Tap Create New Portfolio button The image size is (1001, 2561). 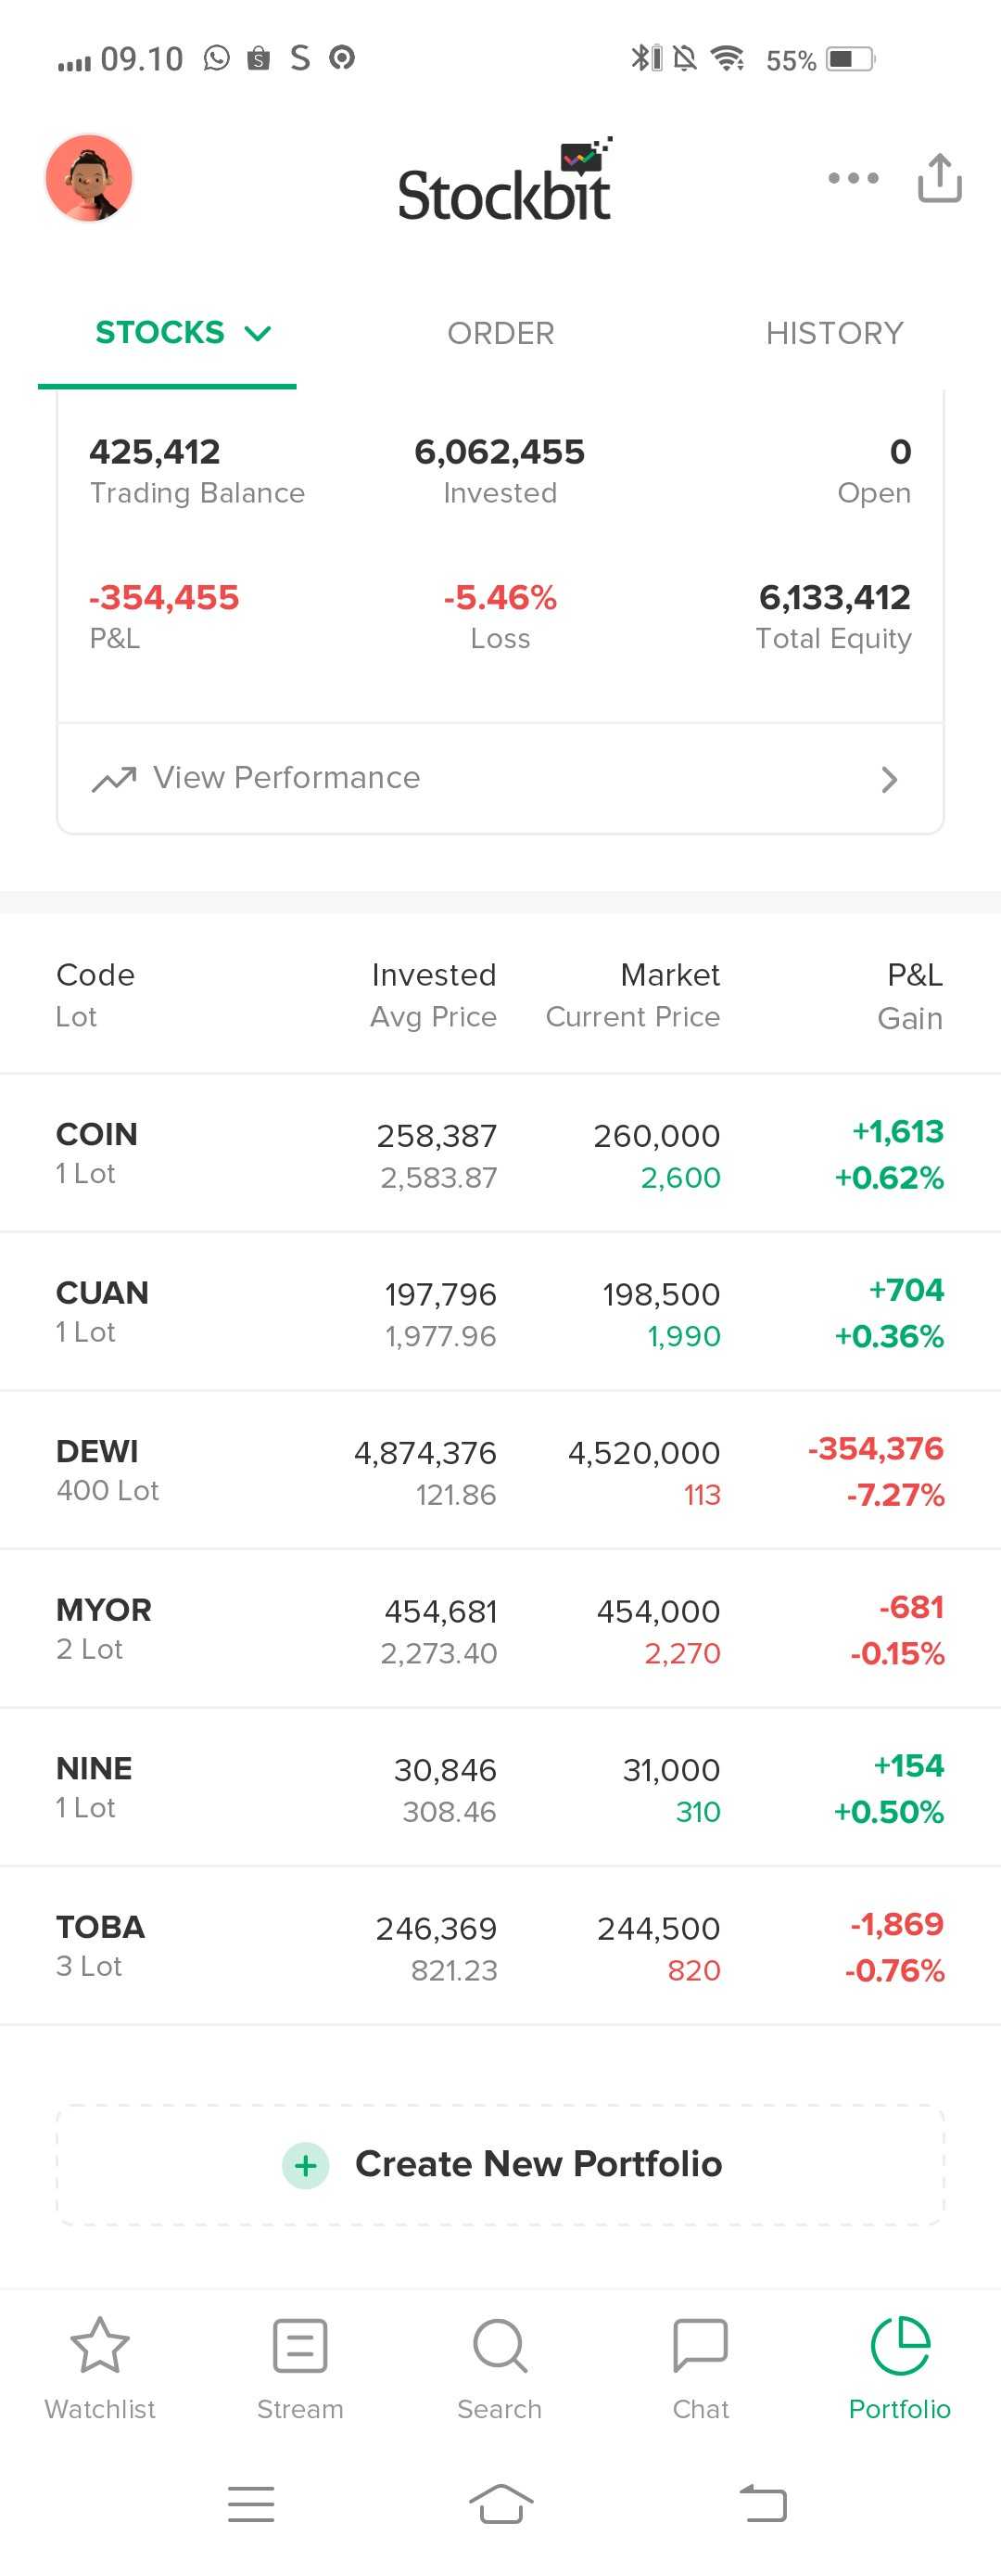coord(538,2164)
